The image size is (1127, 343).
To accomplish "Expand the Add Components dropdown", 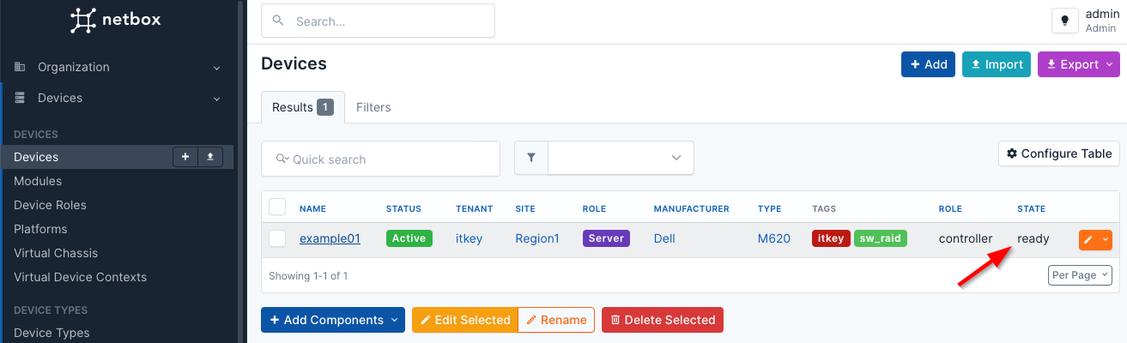I will [x=332, y=320].
